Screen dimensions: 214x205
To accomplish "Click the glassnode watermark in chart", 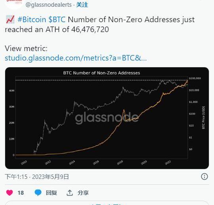I will [107, 118].
